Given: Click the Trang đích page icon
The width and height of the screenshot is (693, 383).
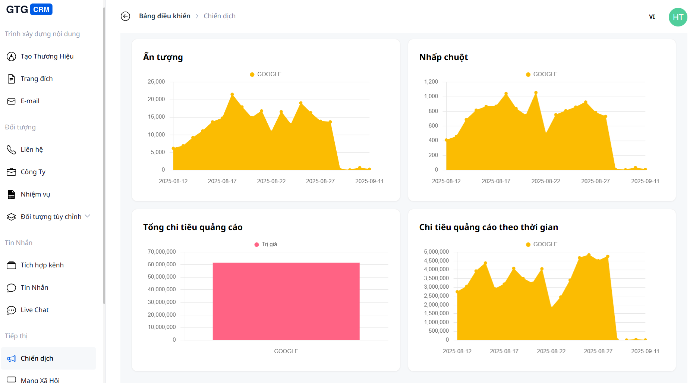Looking at the screenshot, I should 11,79.
